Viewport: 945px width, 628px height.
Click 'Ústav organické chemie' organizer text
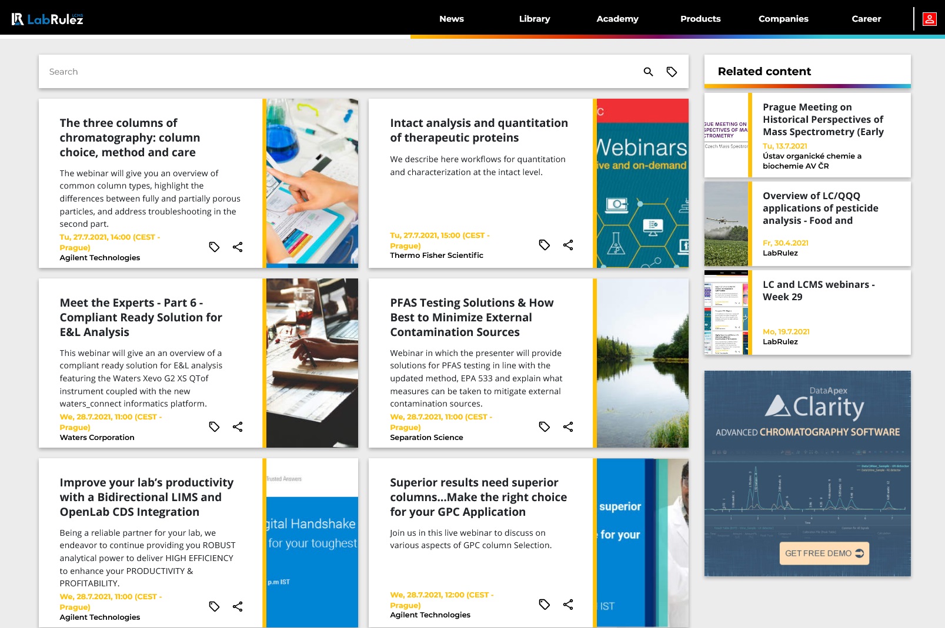click(x=812, y=160)
